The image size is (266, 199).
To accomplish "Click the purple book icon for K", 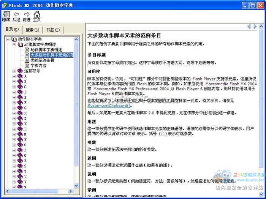I will pos(20,124).
